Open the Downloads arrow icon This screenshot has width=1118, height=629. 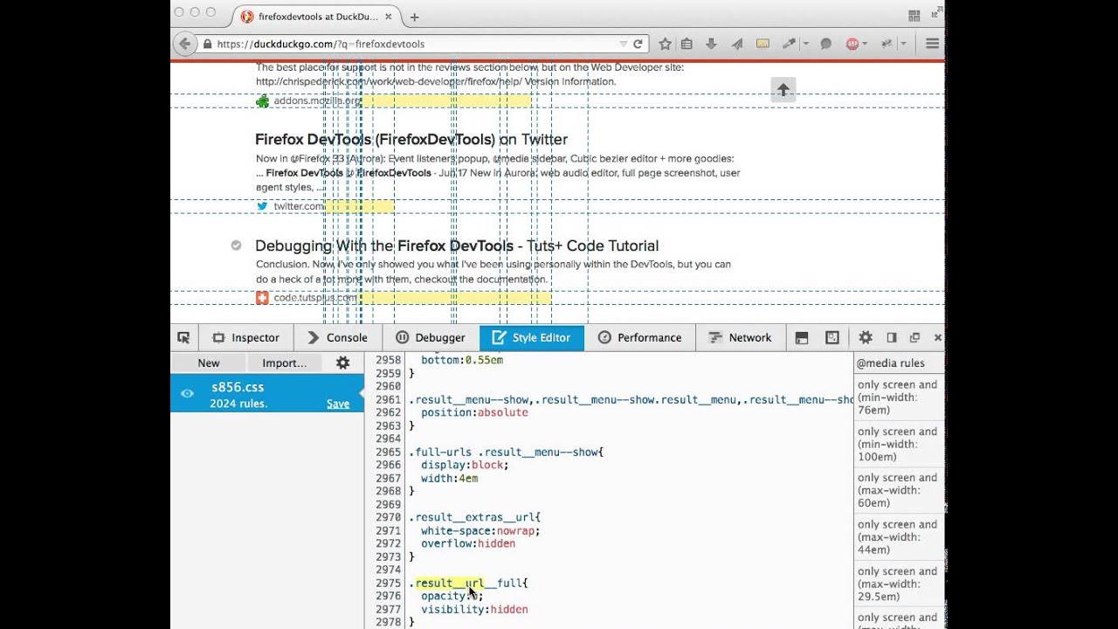(x=712, y=44)
